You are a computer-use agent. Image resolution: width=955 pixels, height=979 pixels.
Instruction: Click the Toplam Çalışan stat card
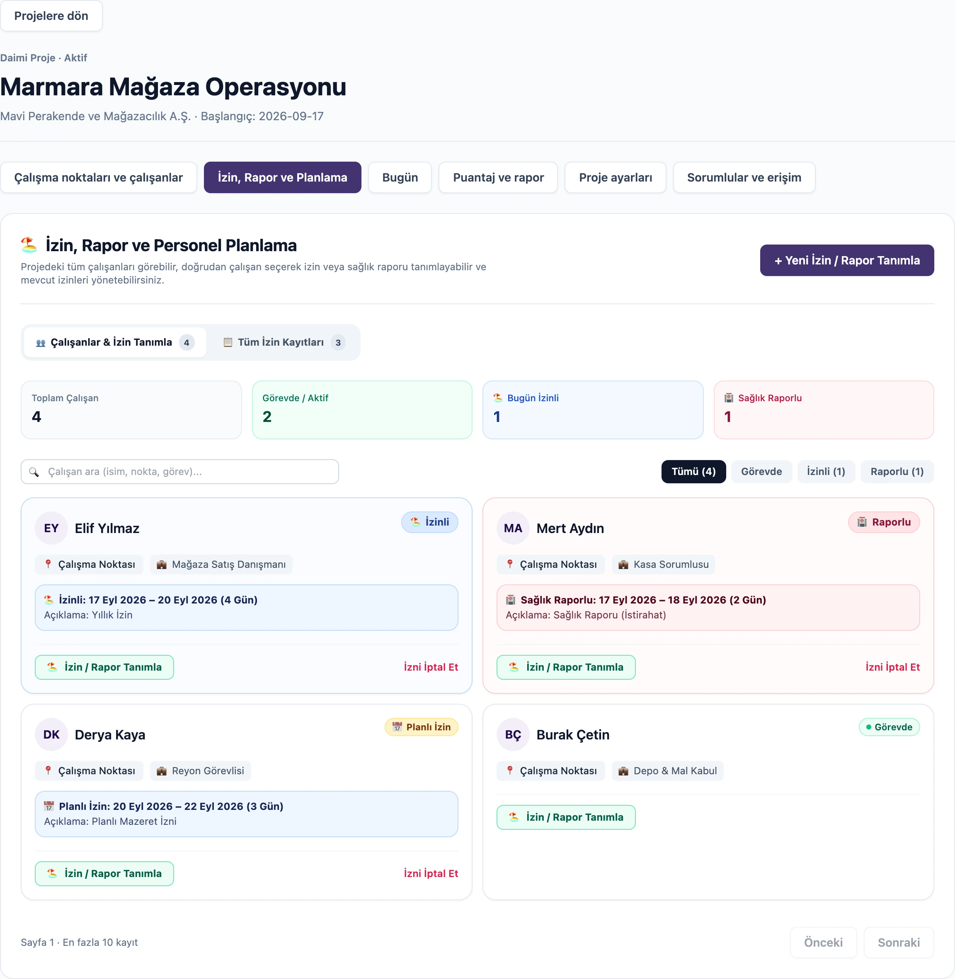coord(131,410)
